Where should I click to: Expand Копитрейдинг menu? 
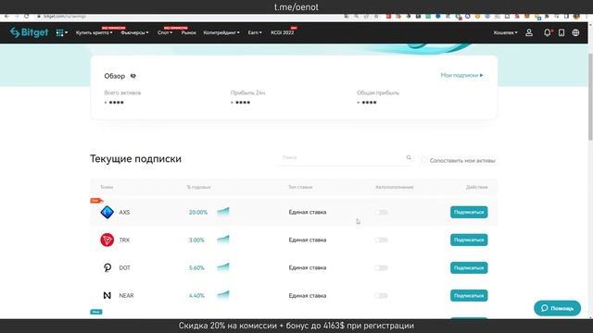click(221, 33)
